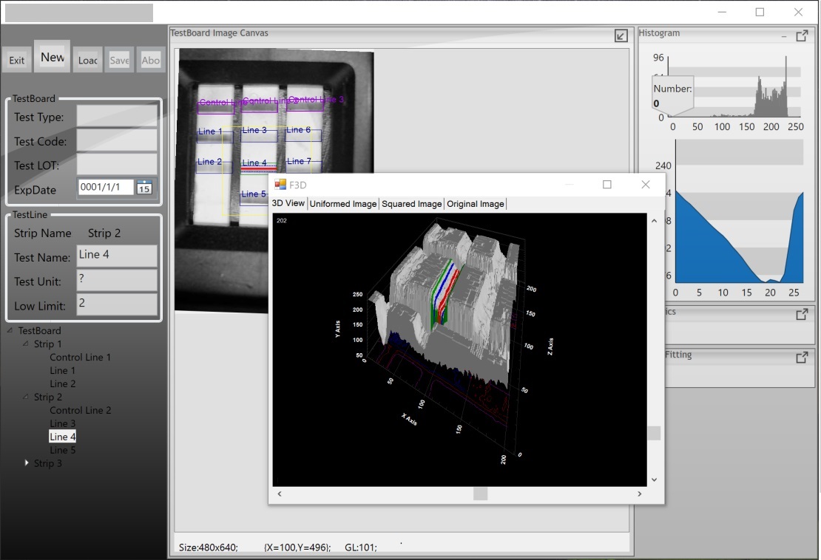This screenshot has width=821, height=560.
Task: Collapse the Strip 1 tree node
Action: [x=26, y=344]
